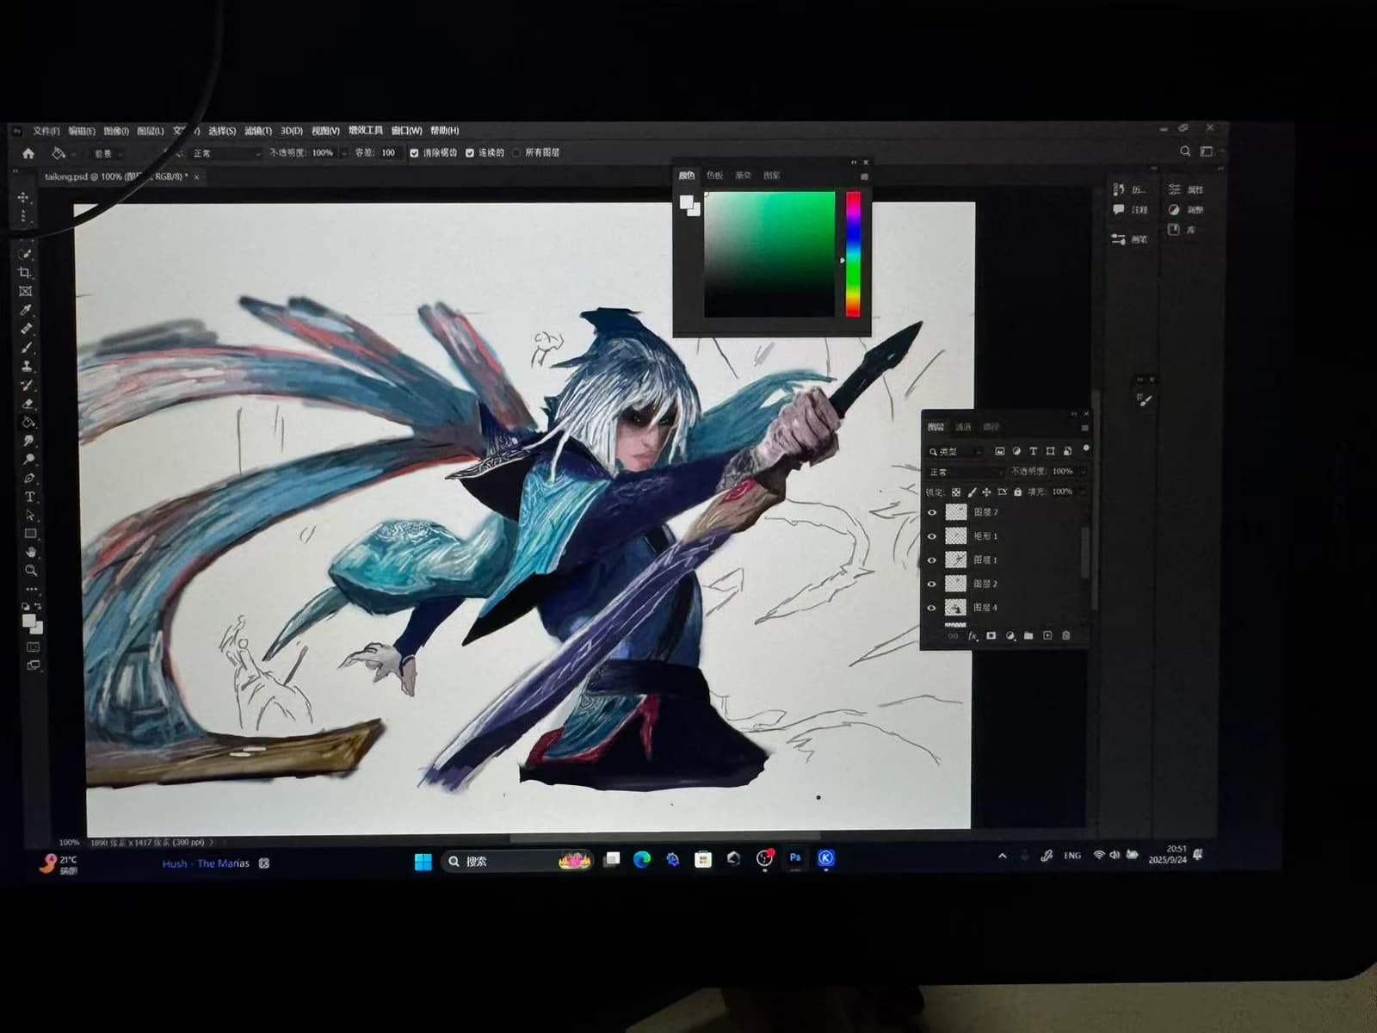Enable the 所有图层 all layers checkbox

point(516,153)
